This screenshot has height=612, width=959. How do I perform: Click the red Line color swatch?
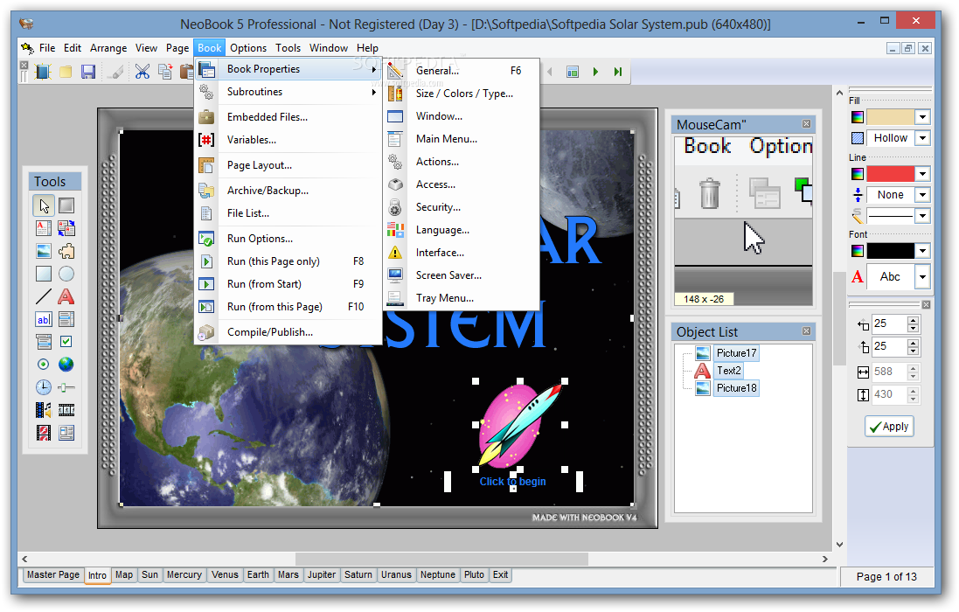(890, 174)
